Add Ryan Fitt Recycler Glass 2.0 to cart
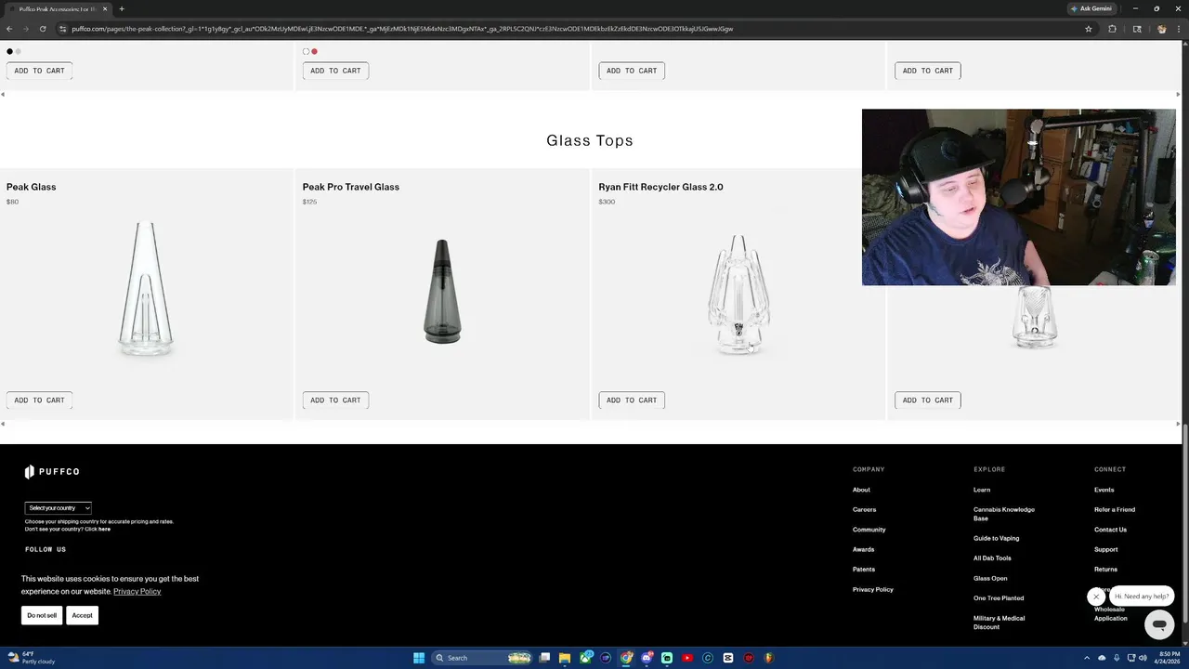Image resolution: width=1189 pixels, height=669 pixels. coord(632,400)
